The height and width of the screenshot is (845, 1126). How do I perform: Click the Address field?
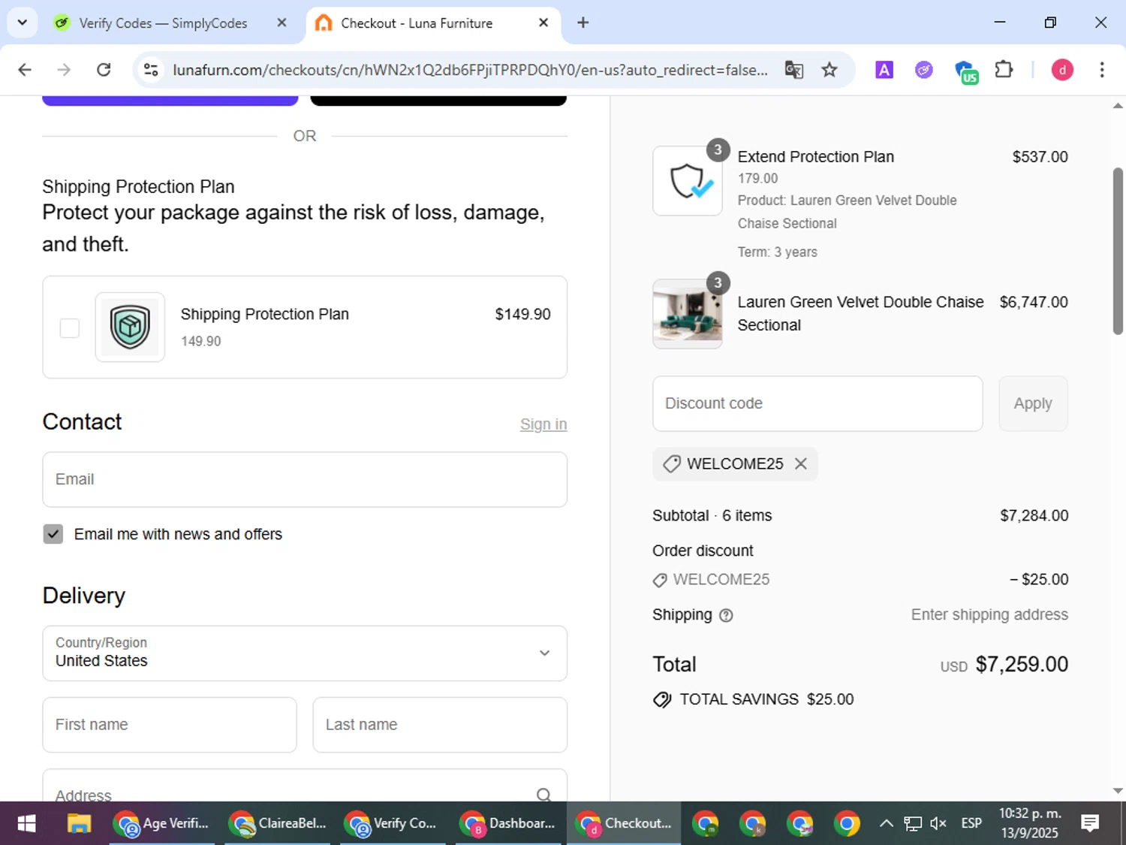click(305, 786)
